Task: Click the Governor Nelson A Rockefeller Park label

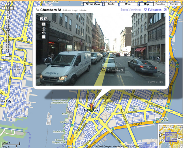Action: pos(60,102)
